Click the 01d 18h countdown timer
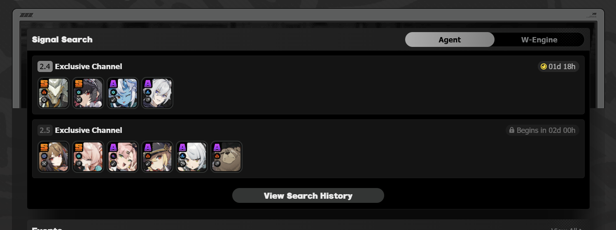The height and width of the screenshot is (230, 616). pyautogui.click(x=559, y=67)
